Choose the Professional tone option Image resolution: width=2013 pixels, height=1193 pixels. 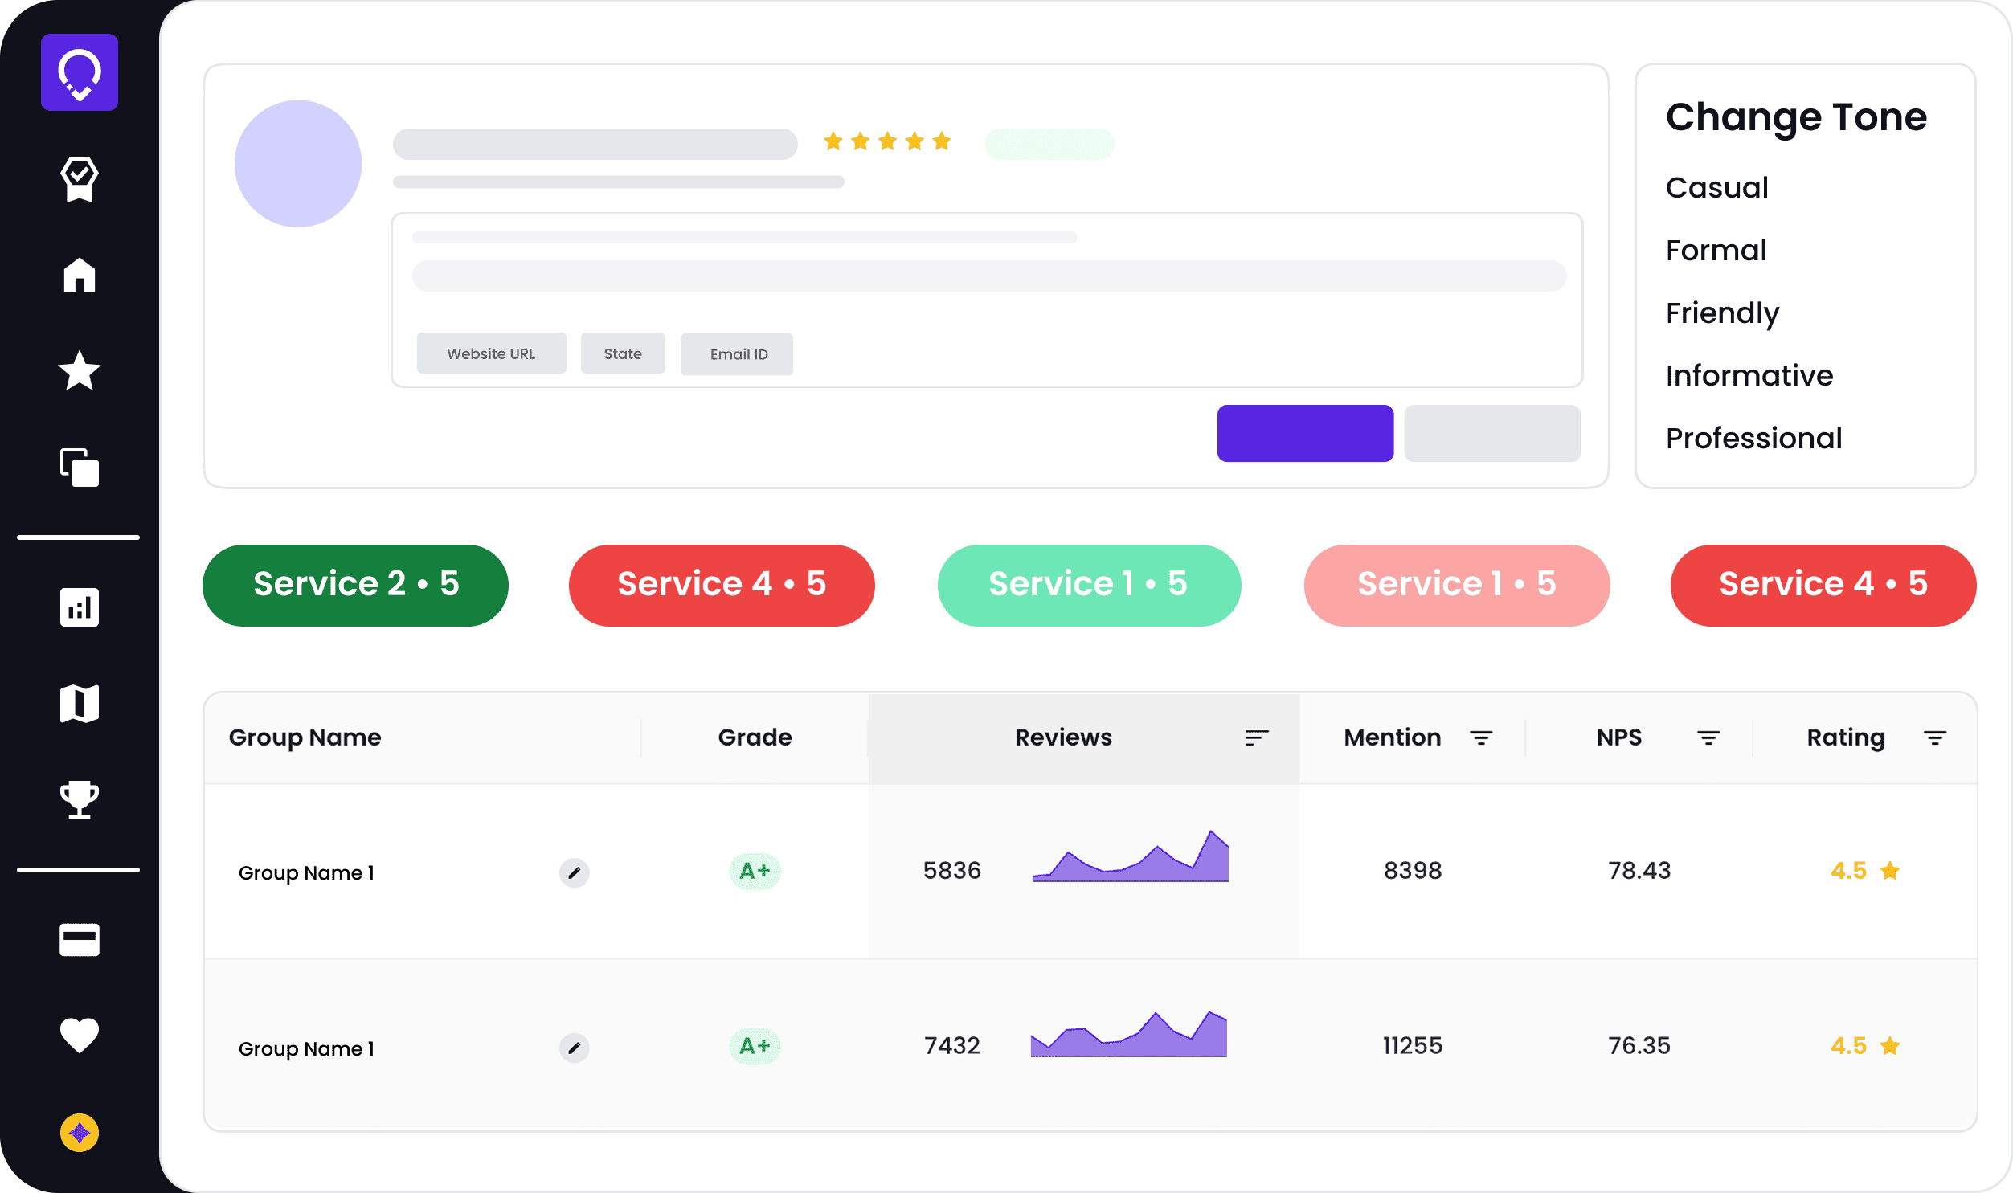[1753, 438]
